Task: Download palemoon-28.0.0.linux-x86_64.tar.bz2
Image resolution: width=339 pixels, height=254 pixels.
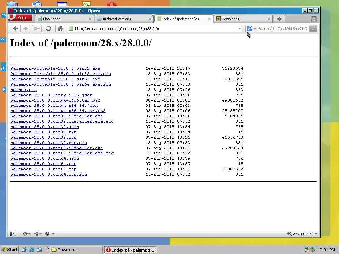Action: (x=58, y=111)
